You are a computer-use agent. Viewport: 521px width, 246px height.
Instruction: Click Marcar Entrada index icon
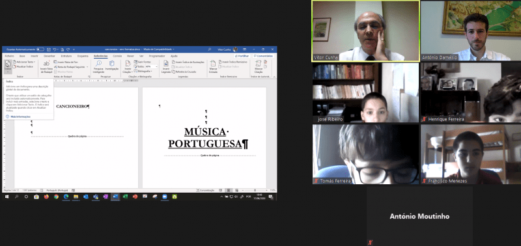pyautogui.click(x=213, y=66)
